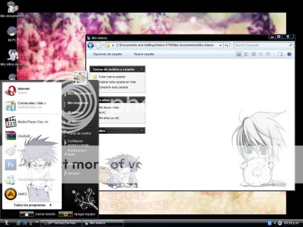Screen dimensions: 303x227
Task: Click Cerrar sesión button
Action: click(x=38, y=214)
